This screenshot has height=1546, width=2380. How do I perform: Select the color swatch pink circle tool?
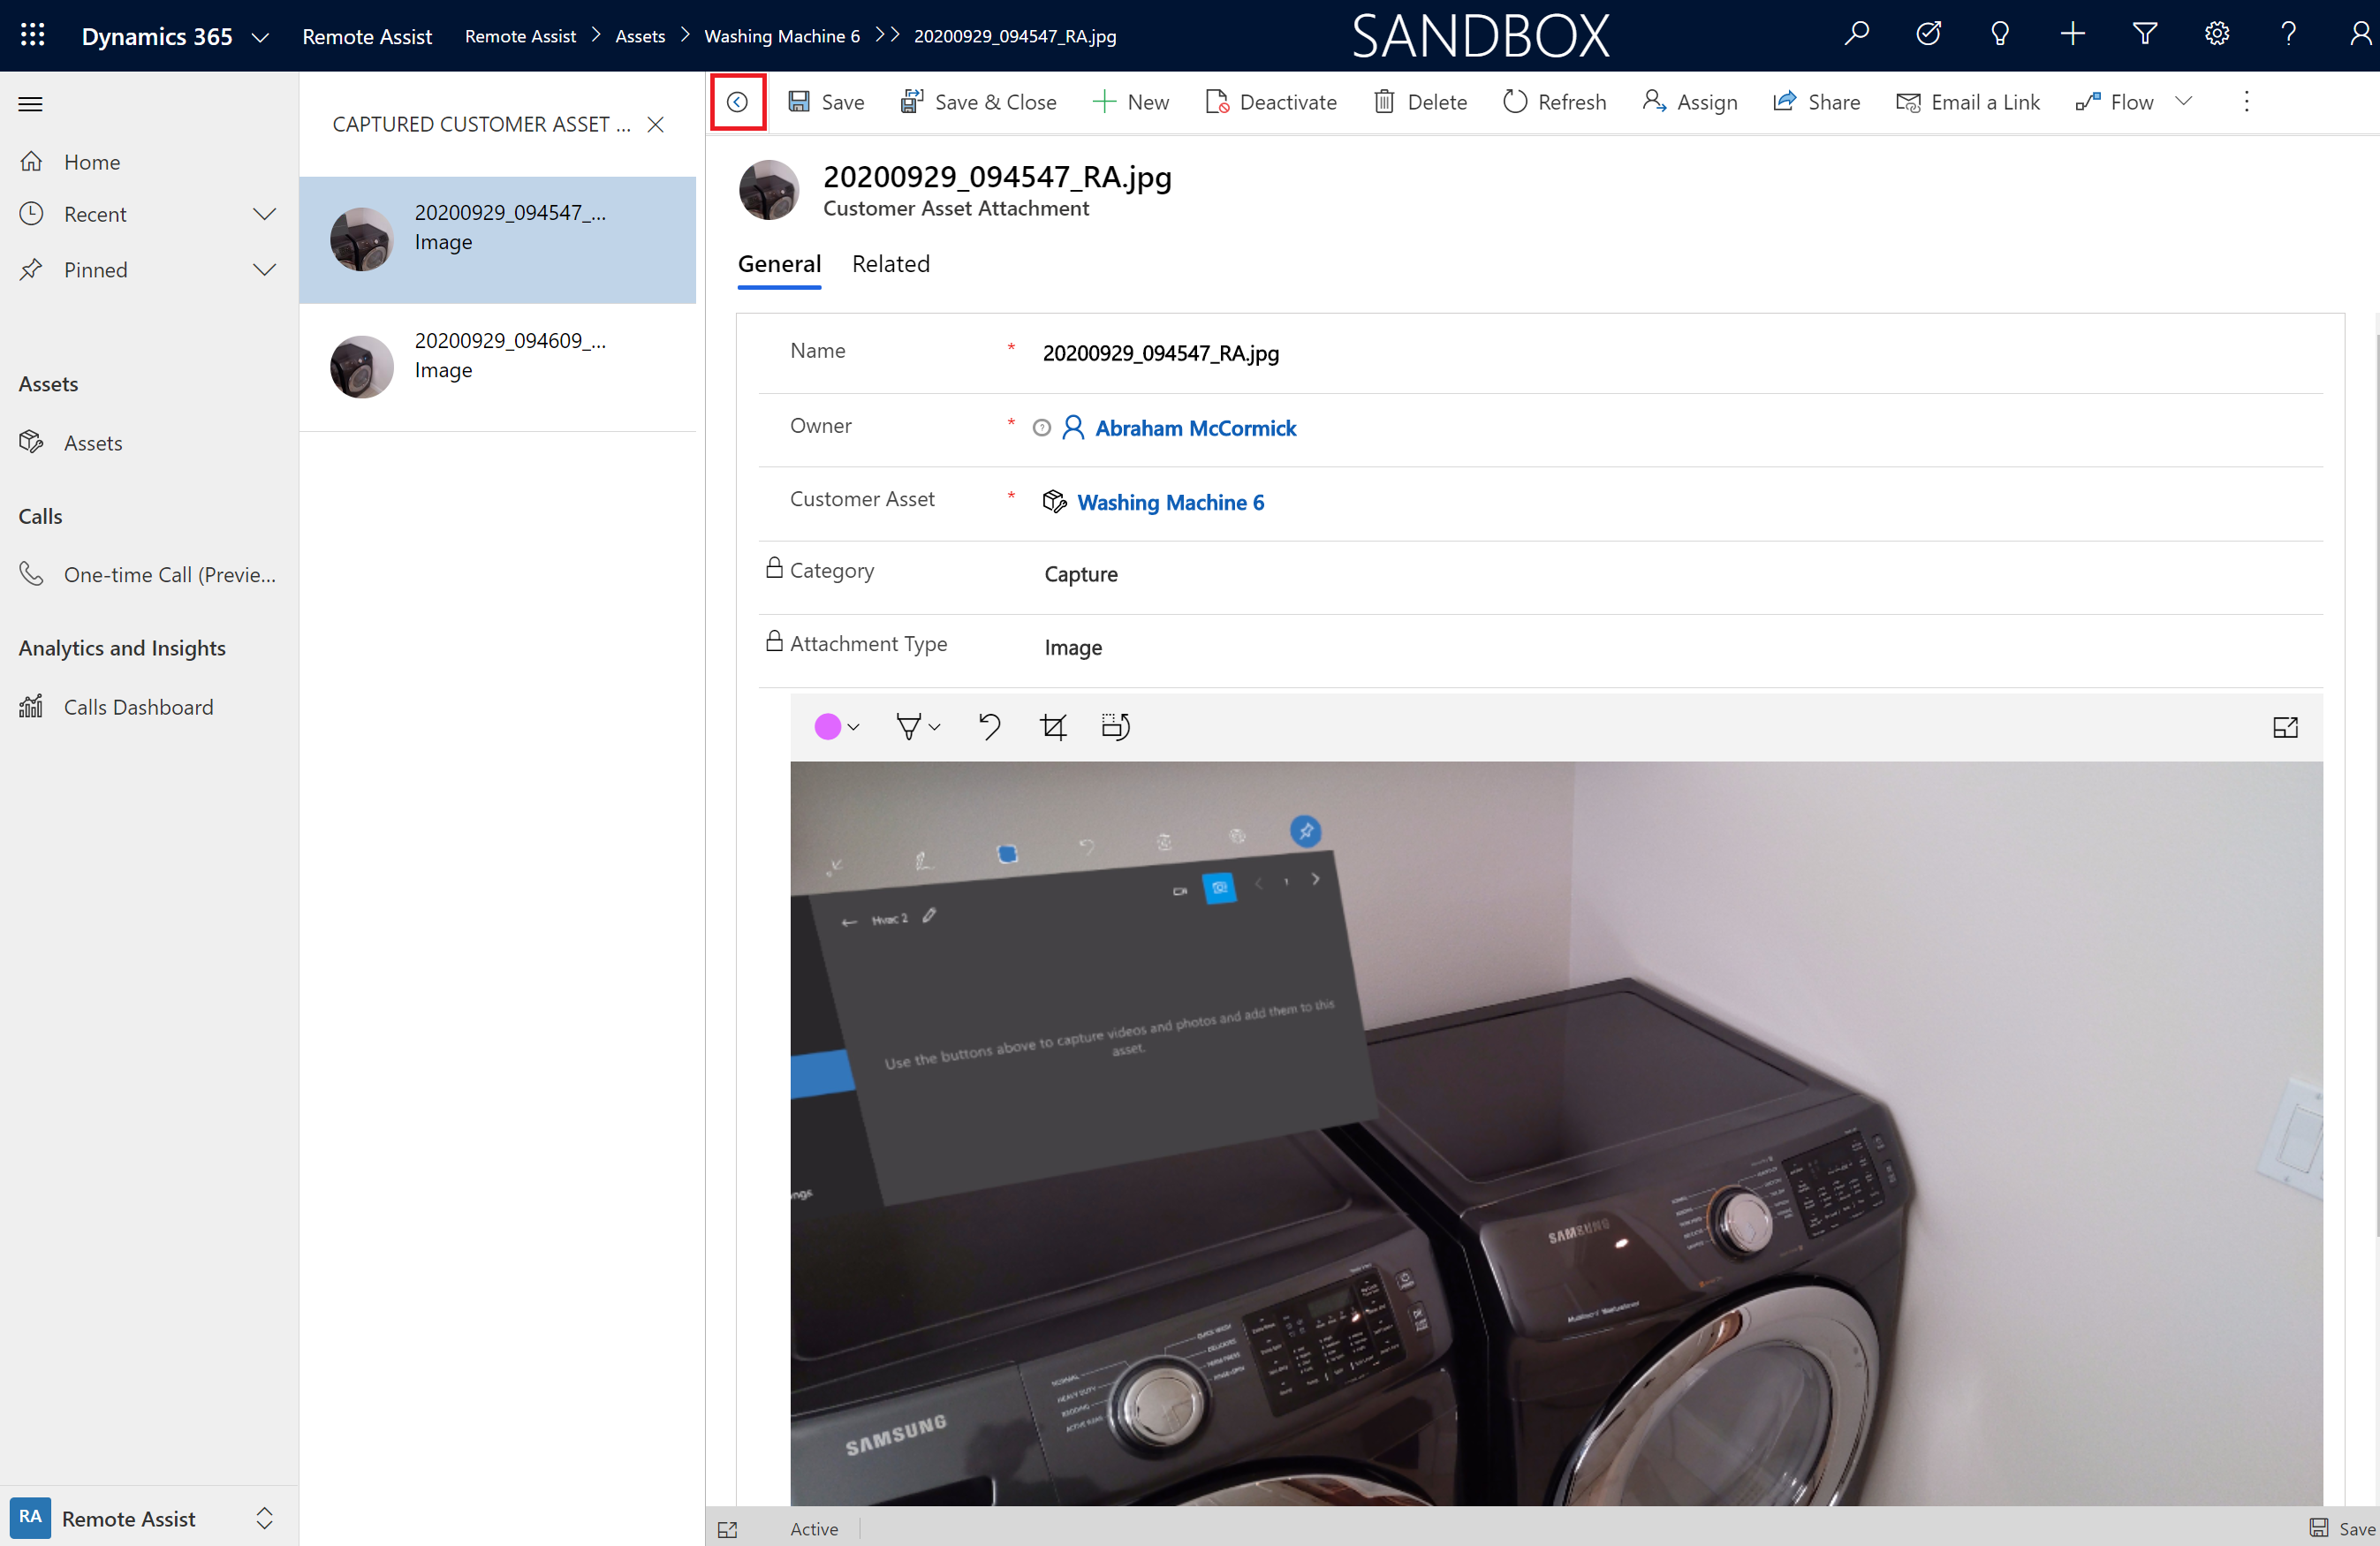[x=830, y=725]
